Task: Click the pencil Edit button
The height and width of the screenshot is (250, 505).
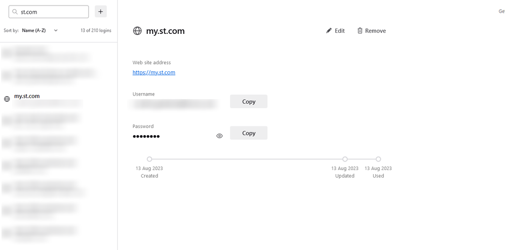Action: click(x=336, y=31)
